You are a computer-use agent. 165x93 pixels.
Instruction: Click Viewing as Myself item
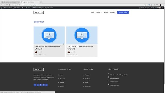coord(144,8)
